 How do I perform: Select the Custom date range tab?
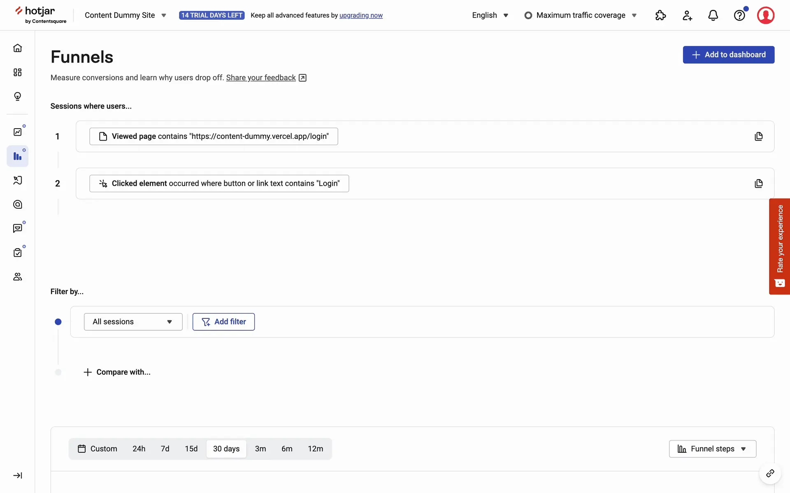tap(98, 449)
